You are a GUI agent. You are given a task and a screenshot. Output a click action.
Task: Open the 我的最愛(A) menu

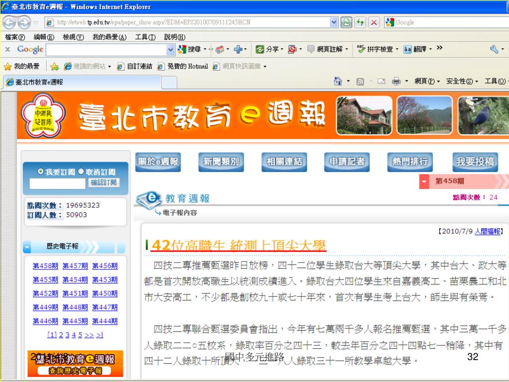tap(109, 37)
